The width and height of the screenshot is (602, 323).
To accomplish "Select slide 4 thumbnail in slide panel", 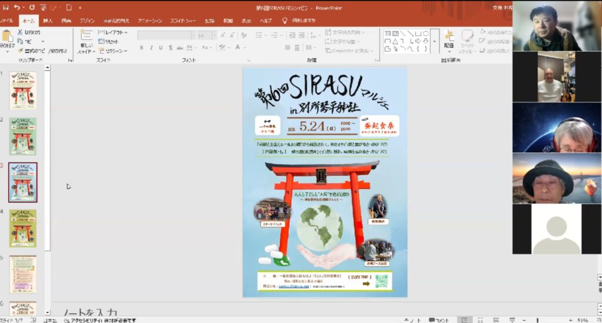I will click(x=23, y=228).
